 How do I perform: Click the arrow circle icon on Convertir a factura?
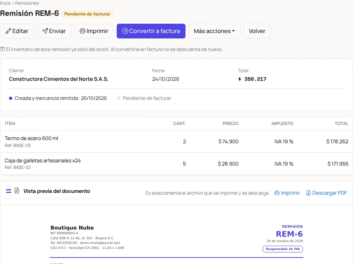tap(125, 31)
